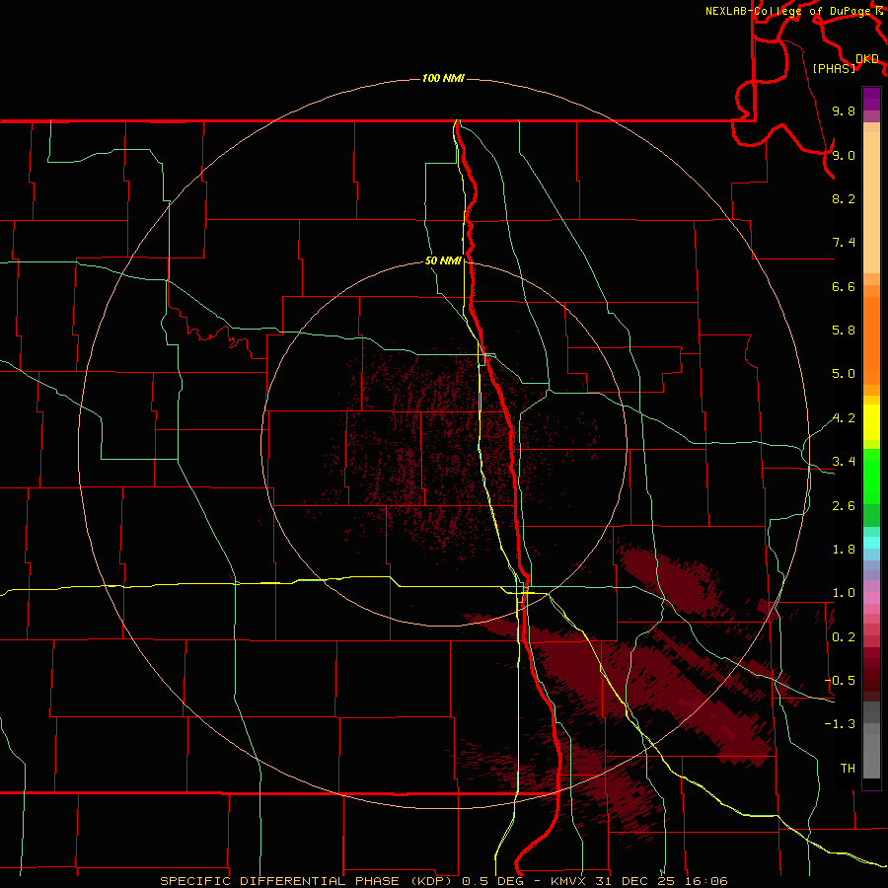Click the KMVX radar site identifier
The image size is (888, 888).
click(x=568, y=881)
